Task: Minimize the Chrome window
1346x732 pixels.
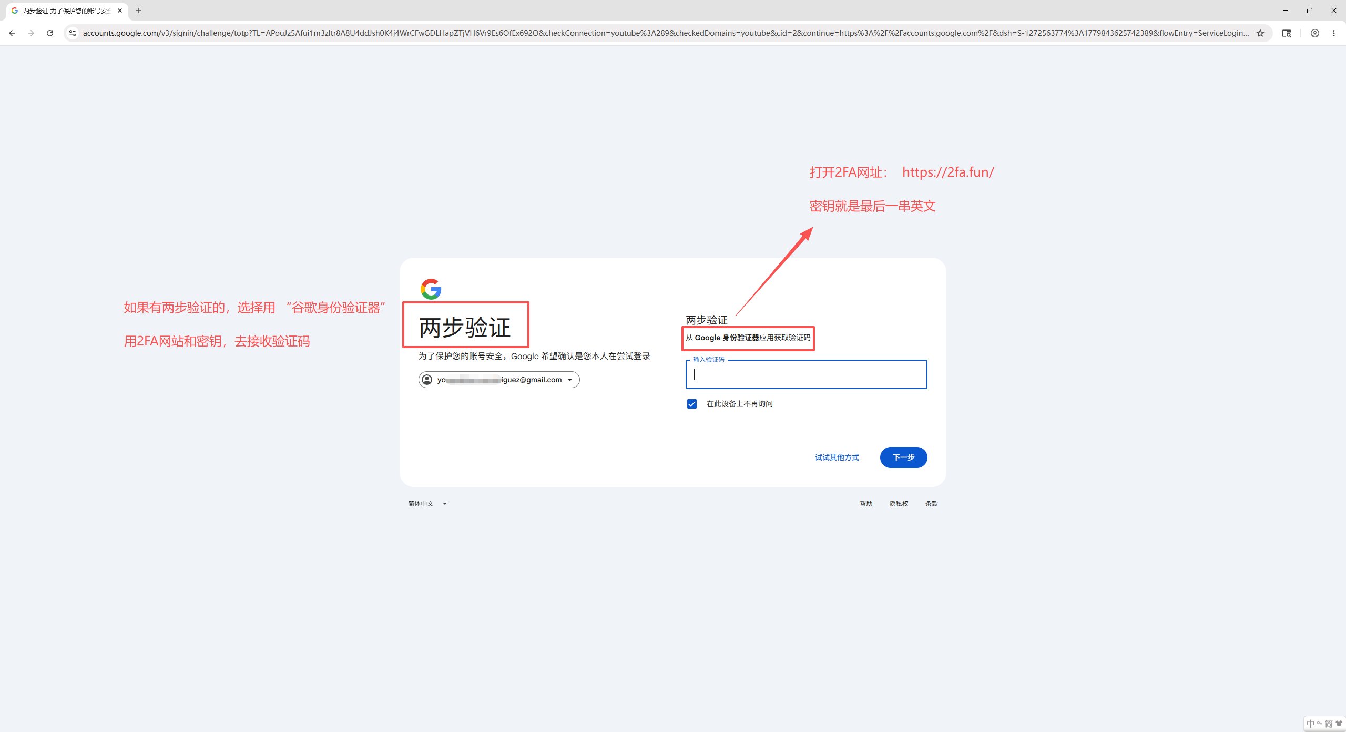Action: [1285, 11]
